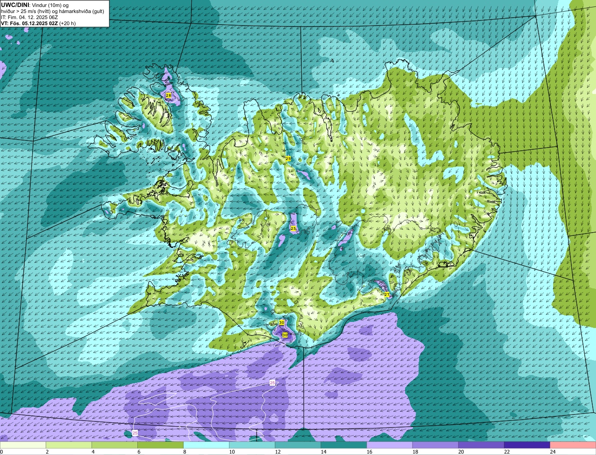The image size is (596, 455).
Task: Click the yellow 28 gust label in Westfjords
Action: 169,95
